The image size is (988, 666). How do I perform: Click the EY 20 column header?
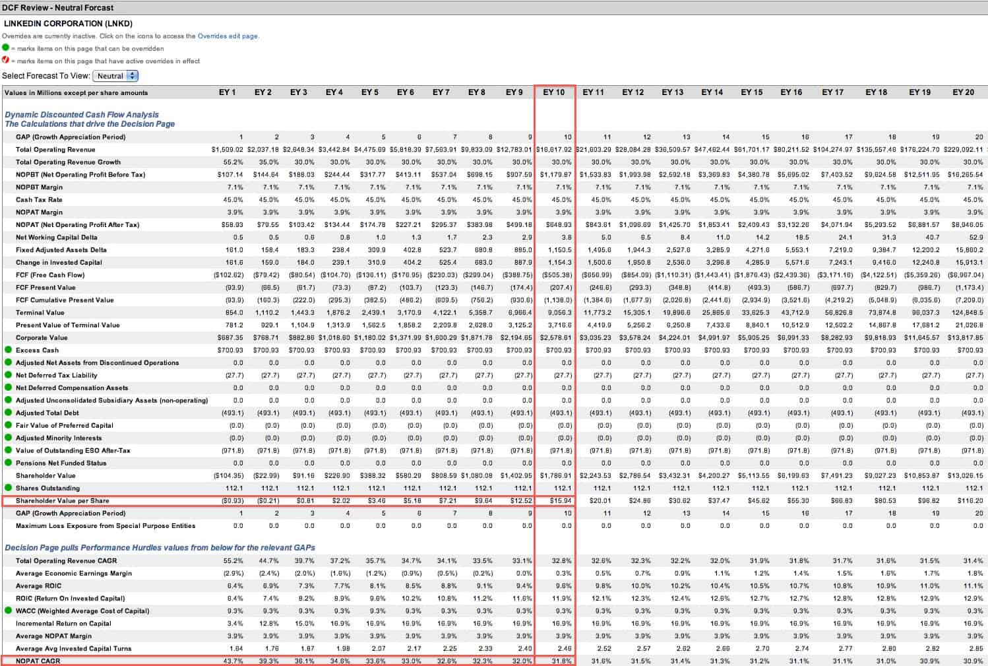pyautogui.click(x=963, y=92)
